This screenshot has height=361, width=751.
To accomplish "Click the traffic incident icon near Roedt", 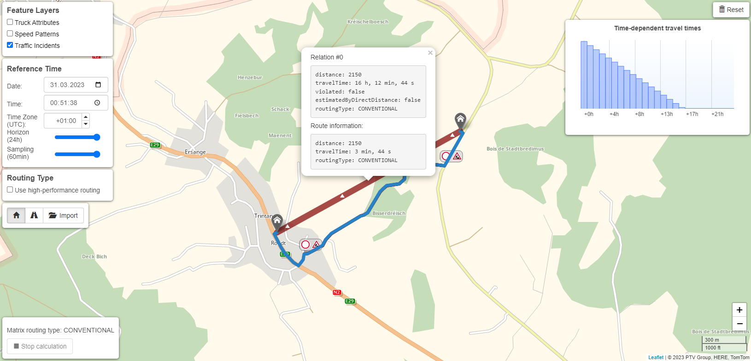I will [311, 245].
